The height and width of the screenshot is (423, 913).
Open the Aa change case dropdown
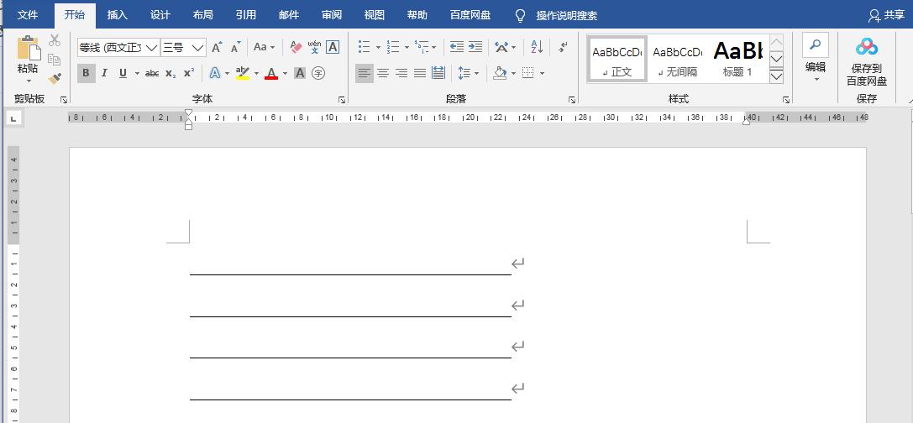[264, 47]
